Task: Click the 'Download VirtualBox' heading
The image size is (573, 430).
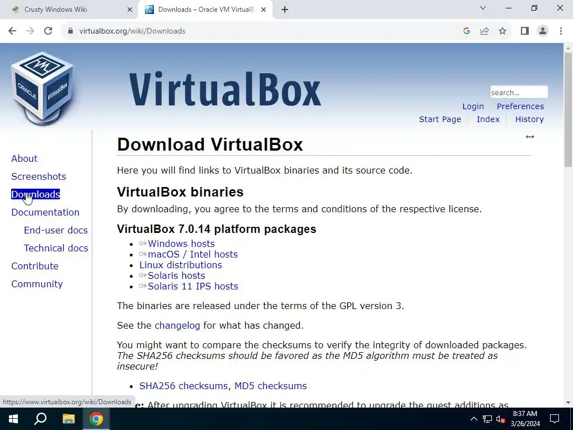Action: [210, 144]
